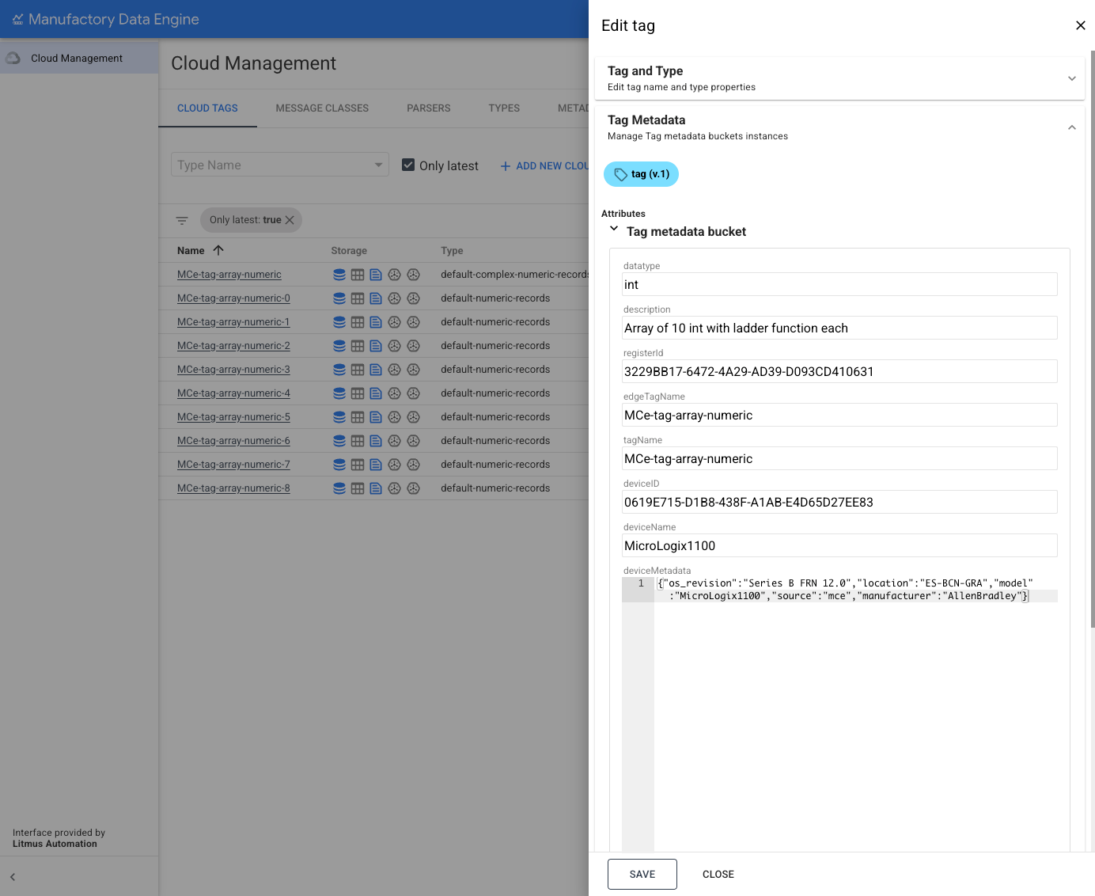Expand the Tag and Type section
1095x896 pixels.
point(1072,78)
